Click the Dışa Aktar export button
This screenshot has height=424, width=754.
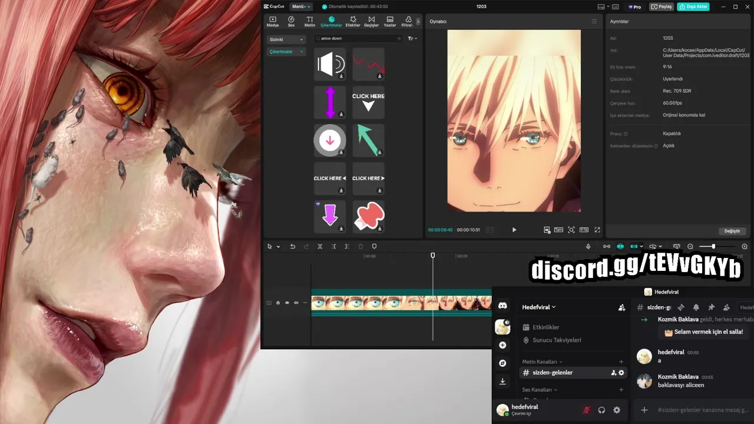click(693, 6)
